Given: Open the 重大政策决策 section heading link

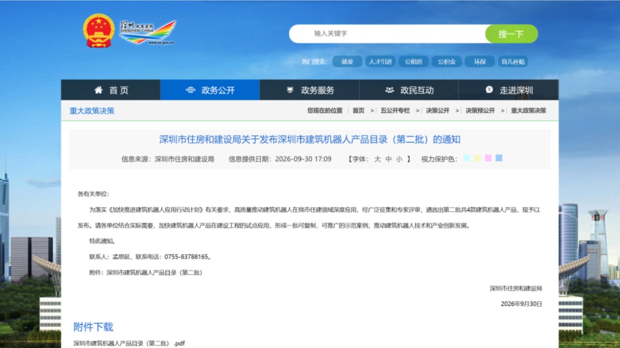Looking at the screenshot, I should click(x=92, y=111).
